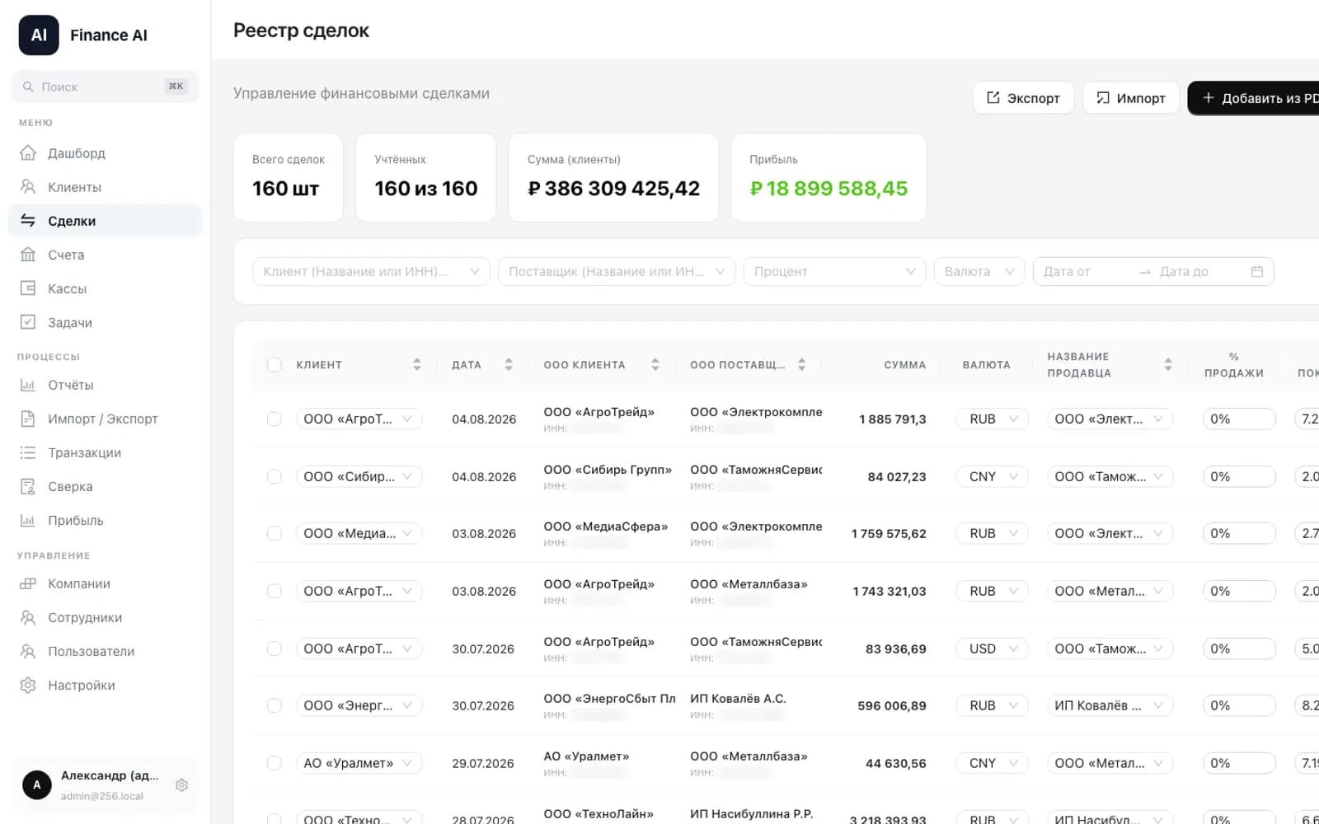
Task: Open Кассы in the sidebar
Action: point(106,288)
